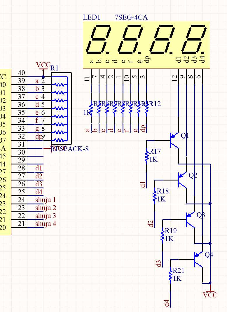Click the 1K value under R17

(x=153, y=159)
